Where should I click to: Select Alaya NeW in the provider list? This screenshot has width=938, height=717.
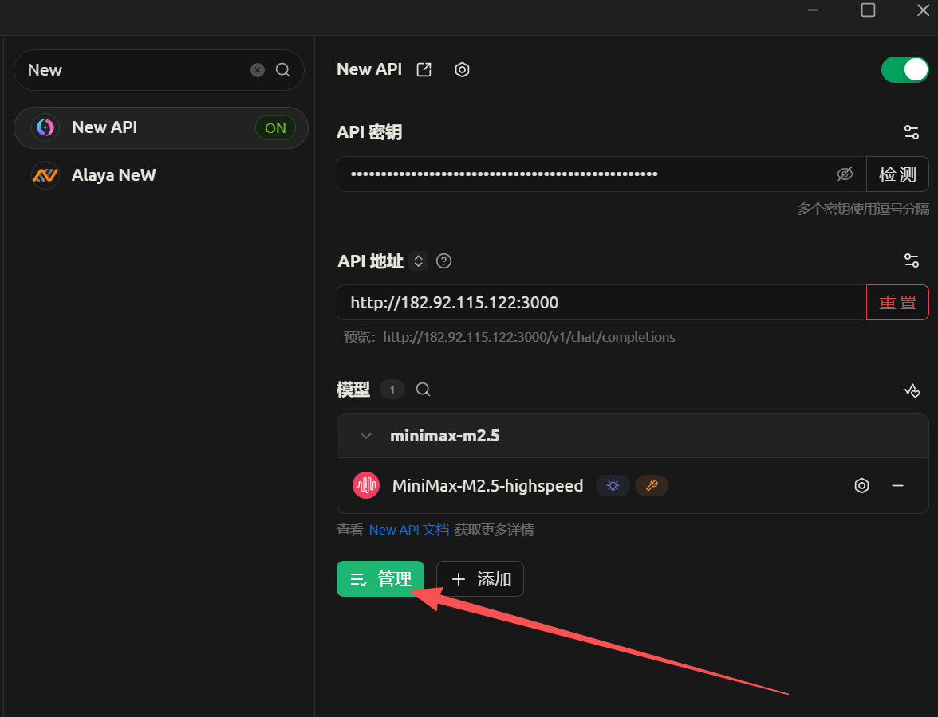[161, 175]
